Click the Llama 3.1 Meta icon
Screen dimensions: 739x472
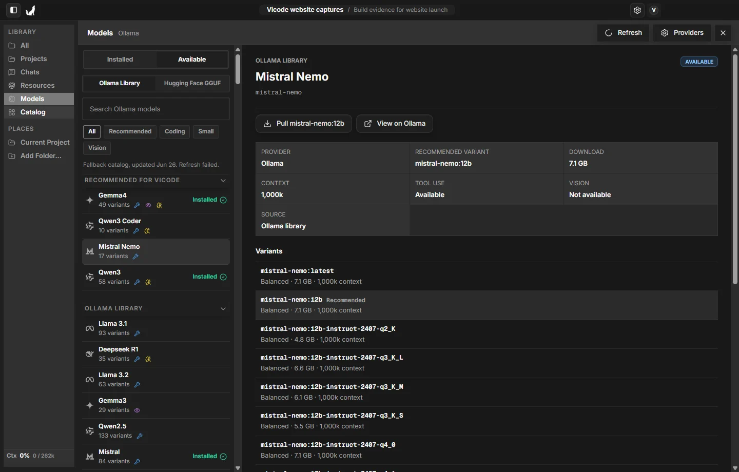pos(90,328)
